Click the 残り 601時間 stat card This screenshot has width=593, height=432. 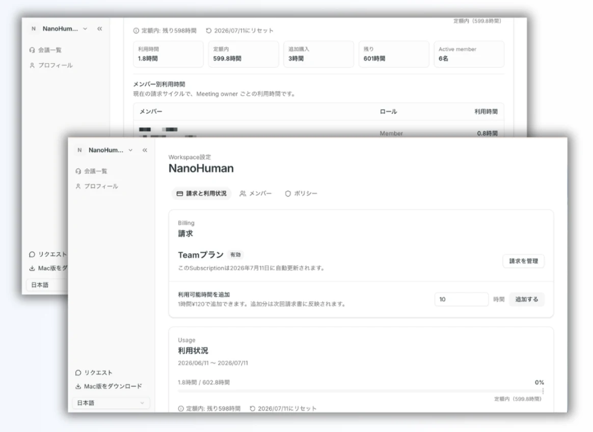(x=394, y=54)
